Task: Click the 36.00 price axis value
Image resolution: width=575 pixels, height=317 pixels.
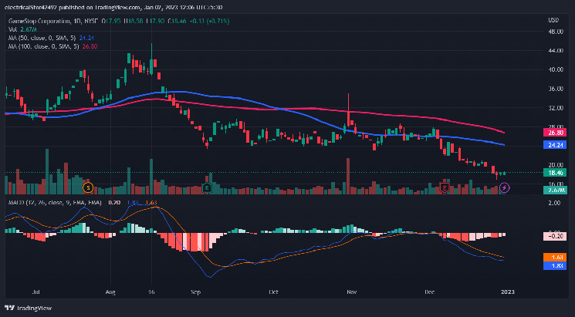Action: click(x=555, y=89)
